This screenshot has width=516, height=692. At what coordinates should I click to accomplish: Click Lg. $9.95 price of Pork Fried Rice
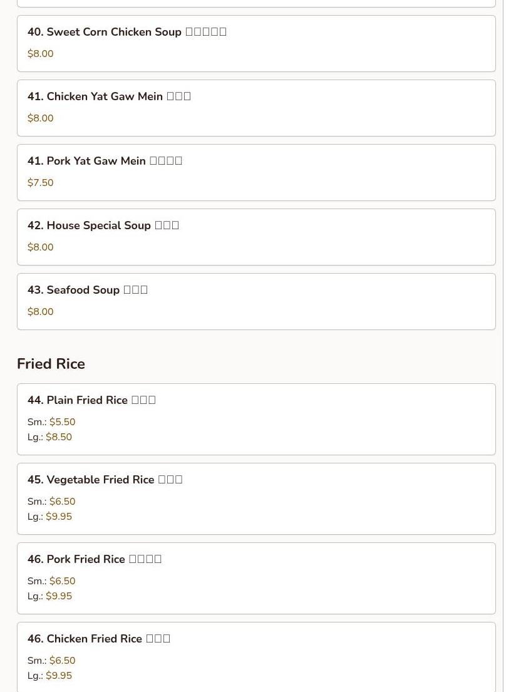click(x=59, y=596)
